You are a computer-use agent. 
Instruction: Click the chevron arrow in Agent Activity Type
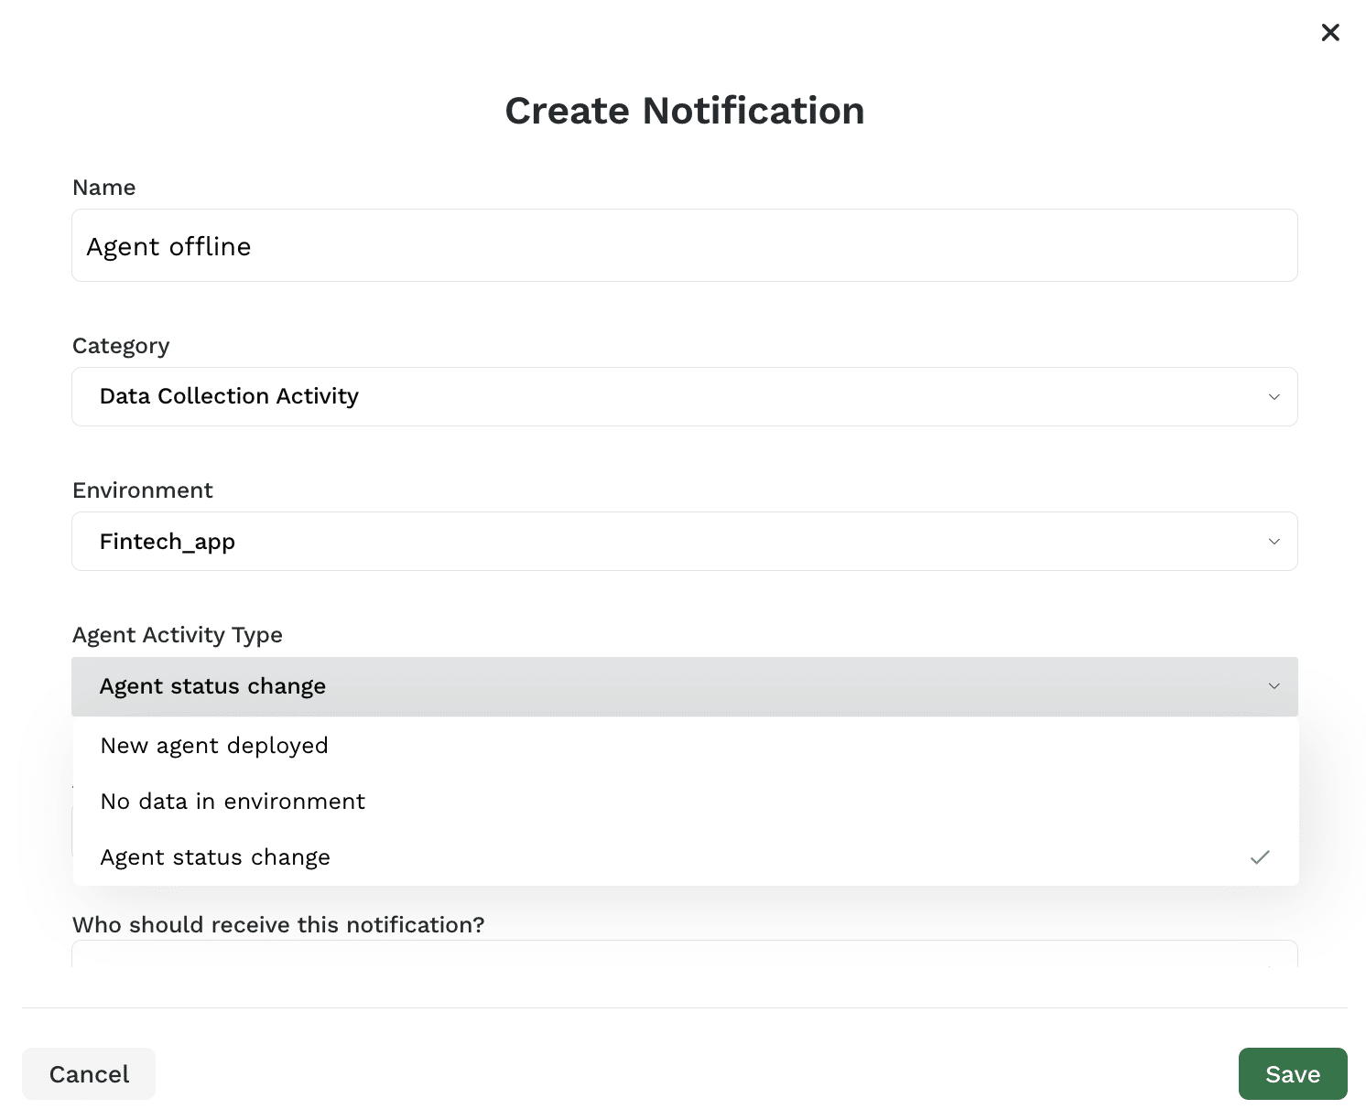1274,686
